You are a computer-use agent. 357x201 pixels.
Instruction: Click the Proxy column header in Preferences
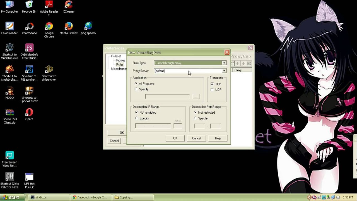click(242, 70)
